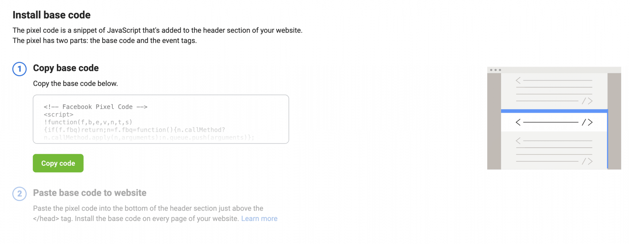This screenshot has height=244, width=630.
Task: Click the Install base code heading
Action: pos(51,15)
